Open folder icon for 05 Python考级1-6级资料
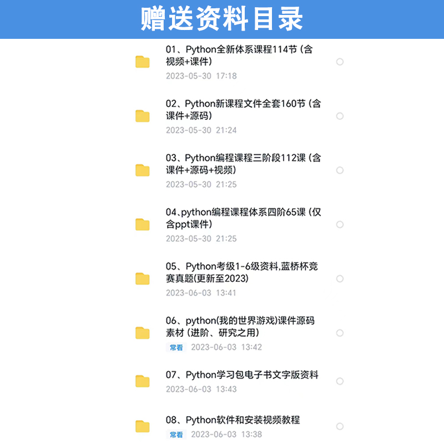The image size is (444, 444). point(143,279)
